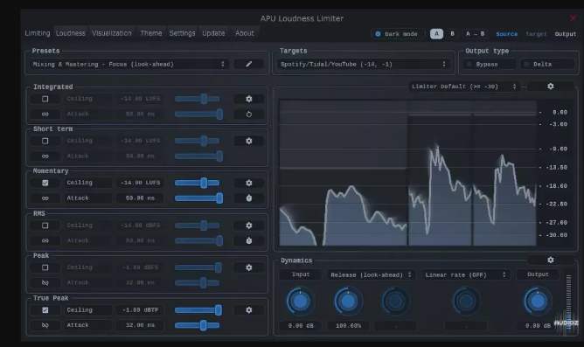Viewport: 584px width, 347px height.
Task: Enable Integrated ceiling checkbox
Action: (45, 99)
